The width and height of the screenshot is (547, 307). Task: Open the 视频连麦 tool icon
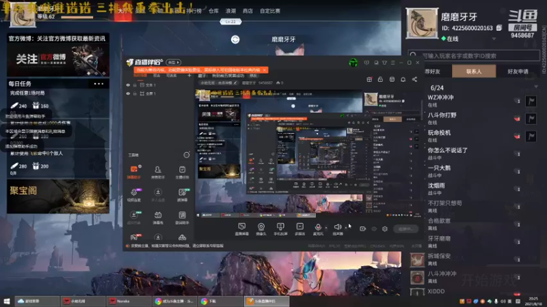point(134,195)
